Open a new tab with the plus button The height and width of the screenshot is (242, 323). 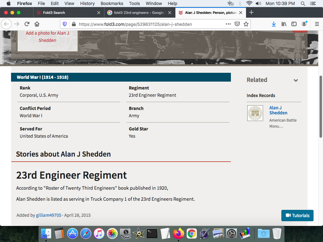pos(251,13)
